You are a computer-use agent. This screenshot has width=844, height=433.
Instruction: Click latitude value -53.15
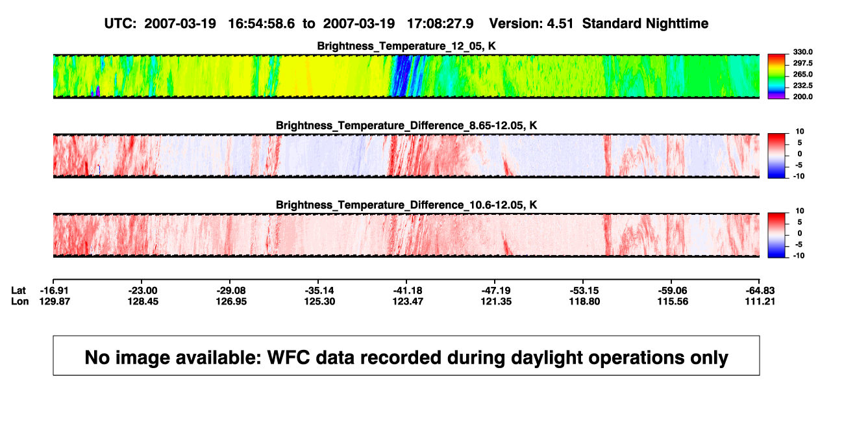coord(584,290)
